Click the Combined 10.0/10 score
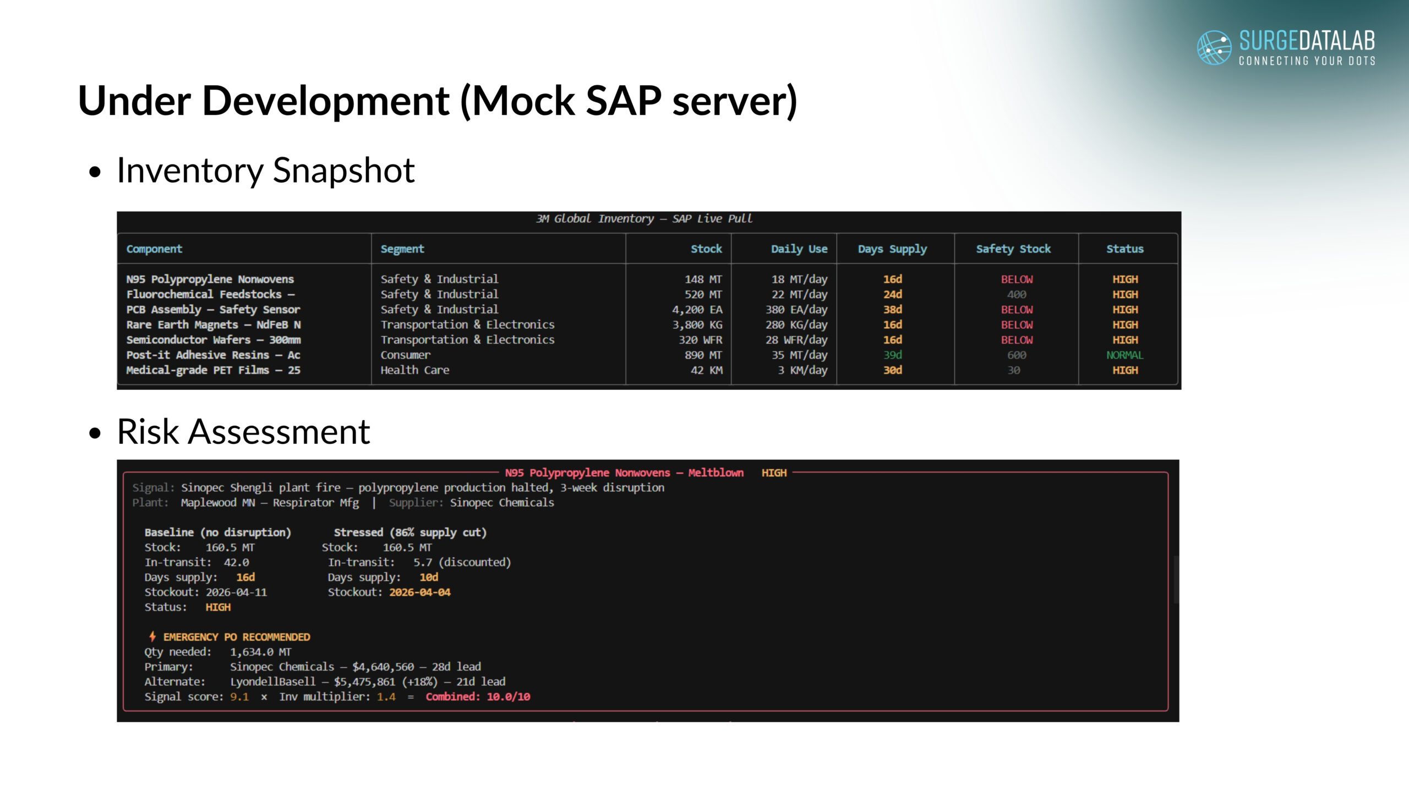The image size is (1409, 792). point(477,697)
